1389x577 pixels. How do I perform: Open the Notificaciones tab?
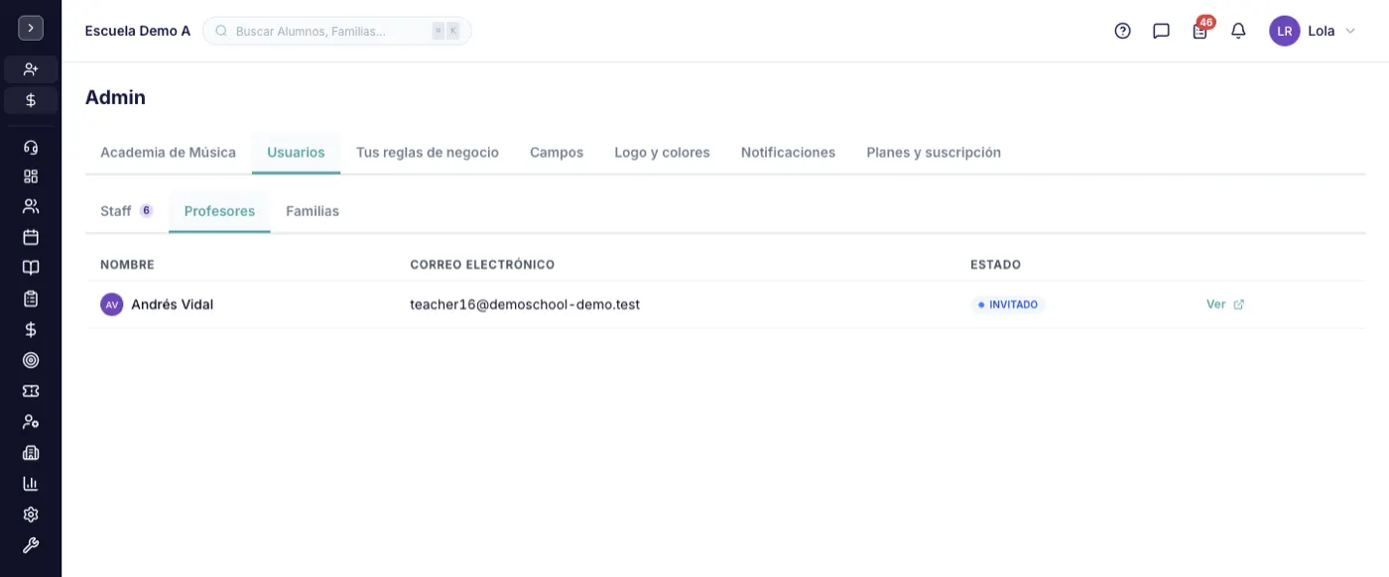pyautogui.click(x=788, y=153)
